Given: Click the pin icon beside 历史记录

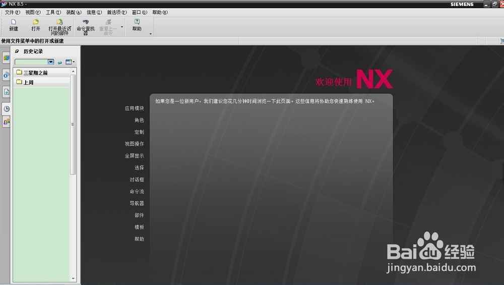Looking at the screenshot, I should 17,51.
